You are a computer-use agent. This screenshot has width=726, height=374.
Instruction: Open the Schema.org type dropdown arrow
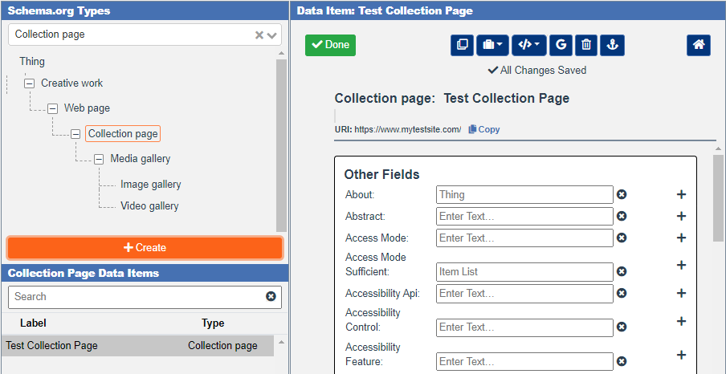coord(271,35)
